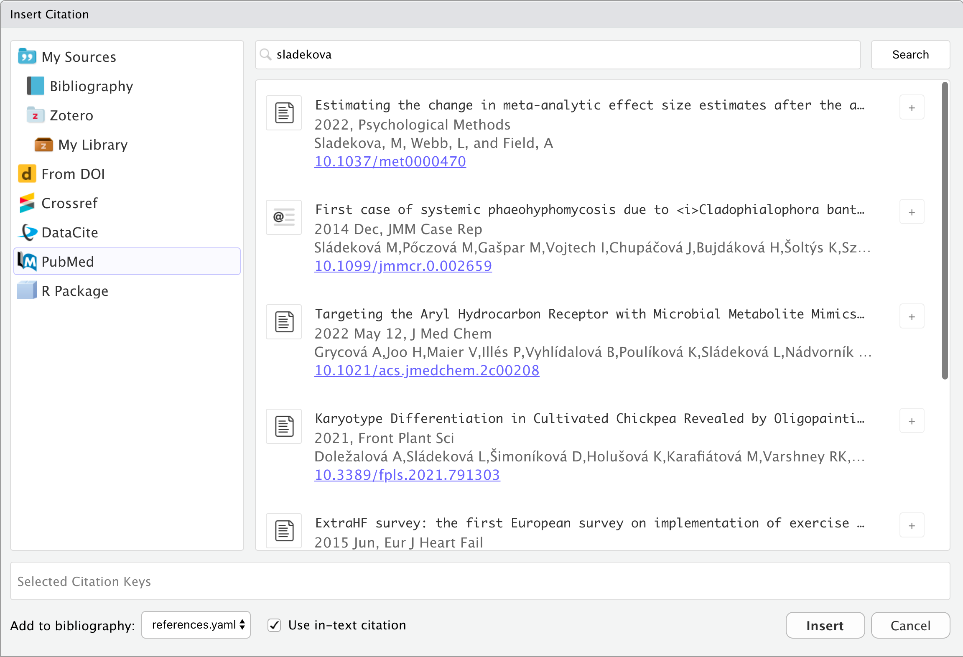Click the results list vertical scrollbar
The width and height of the screenshot is (963, 657).
[945, 230]
